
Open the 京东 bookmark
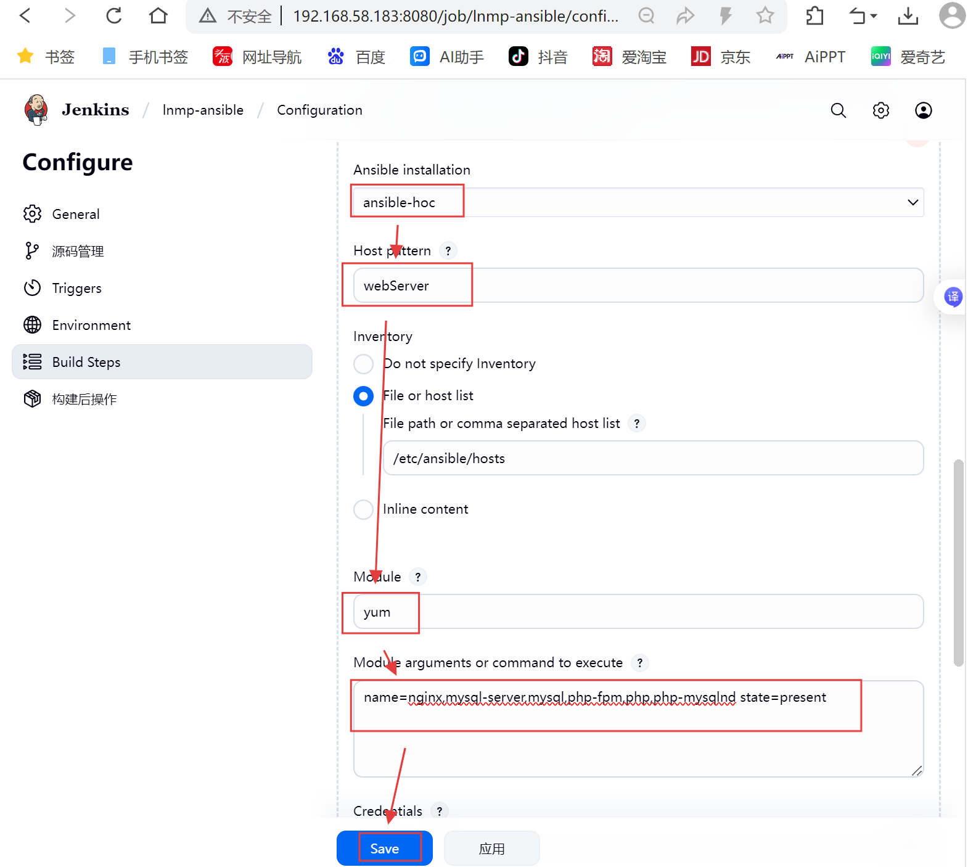click(x=721, y=57)
